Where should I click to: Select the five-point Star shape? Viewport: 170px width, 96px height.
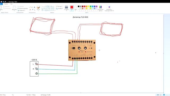coord(46,10)
